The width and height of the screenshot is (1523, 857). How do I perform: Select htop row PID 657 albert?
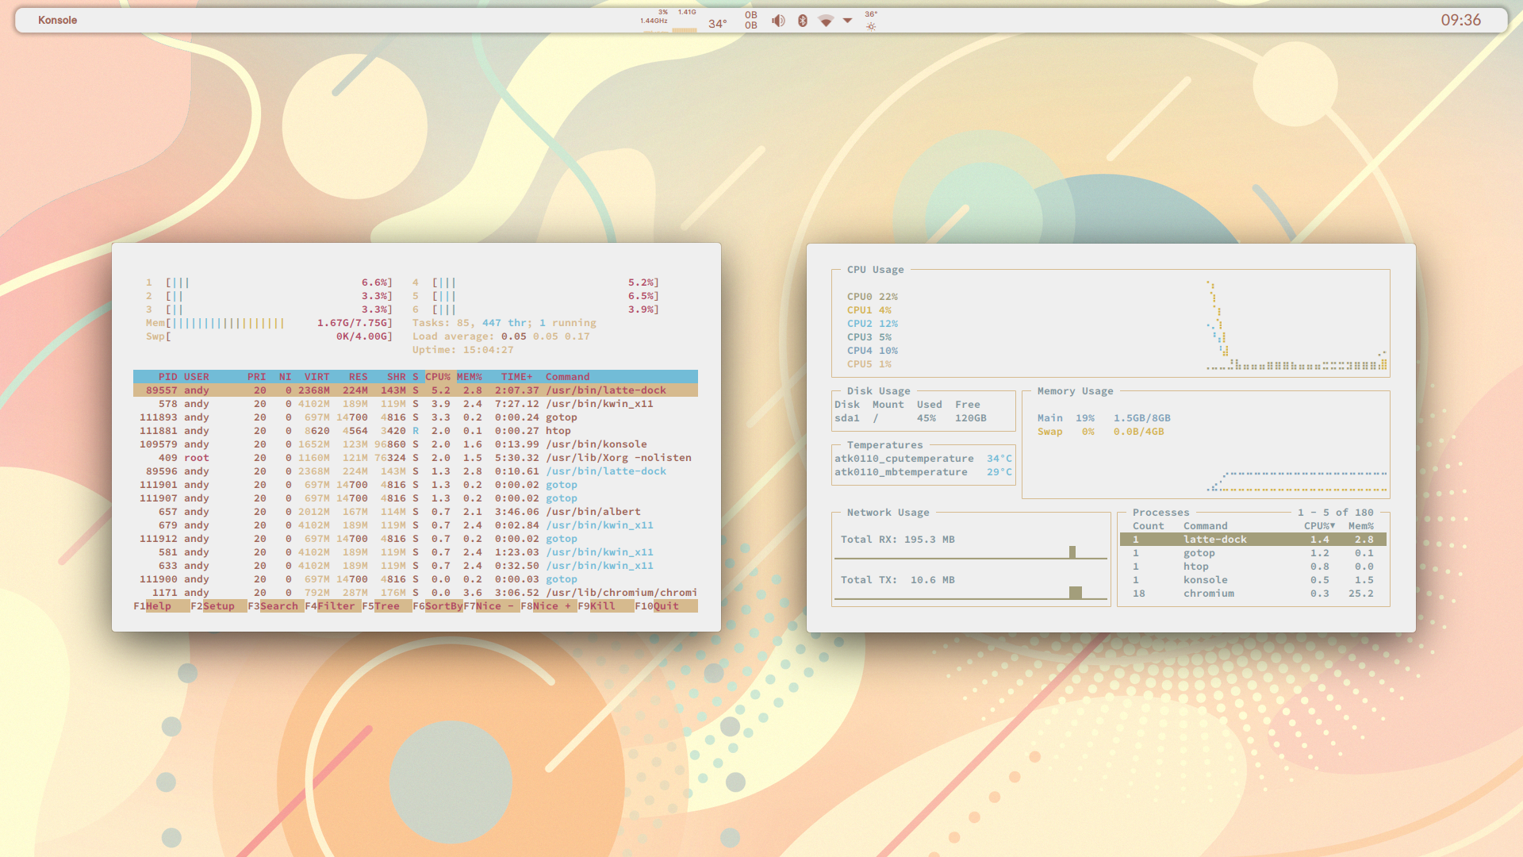coord(416,512)
